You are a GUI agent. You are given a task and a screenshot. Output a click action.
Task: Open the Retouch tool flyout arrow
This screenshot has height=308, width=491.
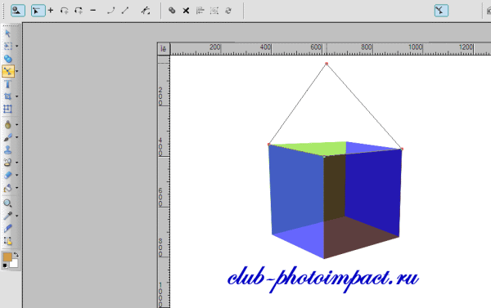tap(17, 124)
